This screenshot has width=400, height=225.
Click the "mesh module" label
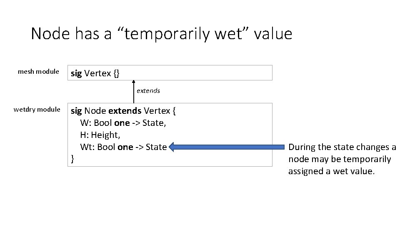coord(38,71)
